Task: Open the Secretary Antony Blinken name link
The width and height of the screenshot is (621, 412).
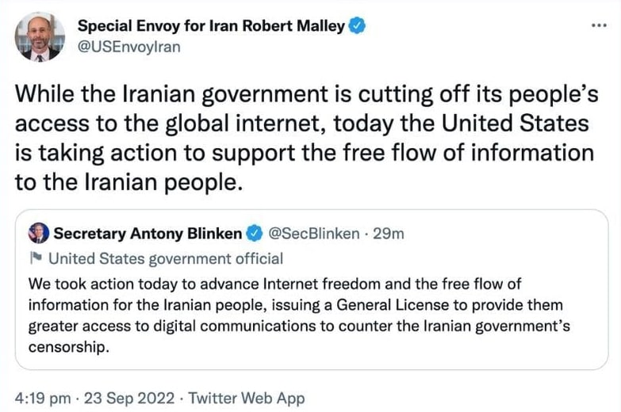Action: click(148, 233)
